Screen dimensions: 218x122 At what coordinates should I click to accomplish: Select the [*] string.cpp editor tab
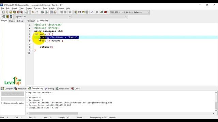[x=43, y=21]
